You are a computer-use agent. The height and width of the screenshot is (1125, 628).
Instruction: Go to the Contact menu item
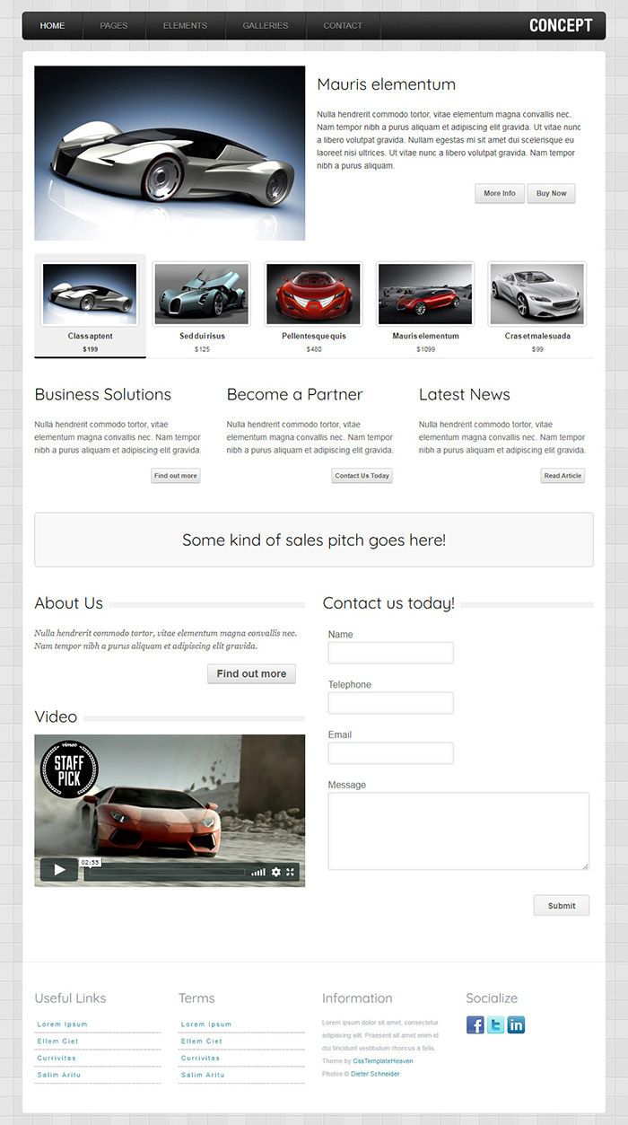(x=343, y=26)
